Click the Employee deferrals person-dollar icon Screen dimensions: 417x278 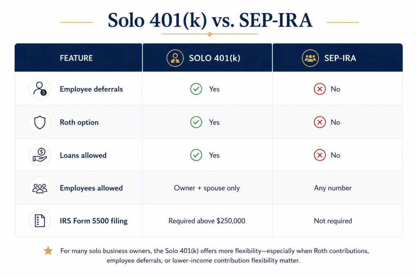pos(40,89)
